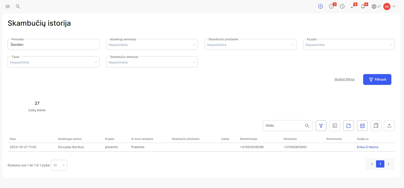Click the bookmark saved views icon
Screen dimensions: 404x188
tap(376, 126)
